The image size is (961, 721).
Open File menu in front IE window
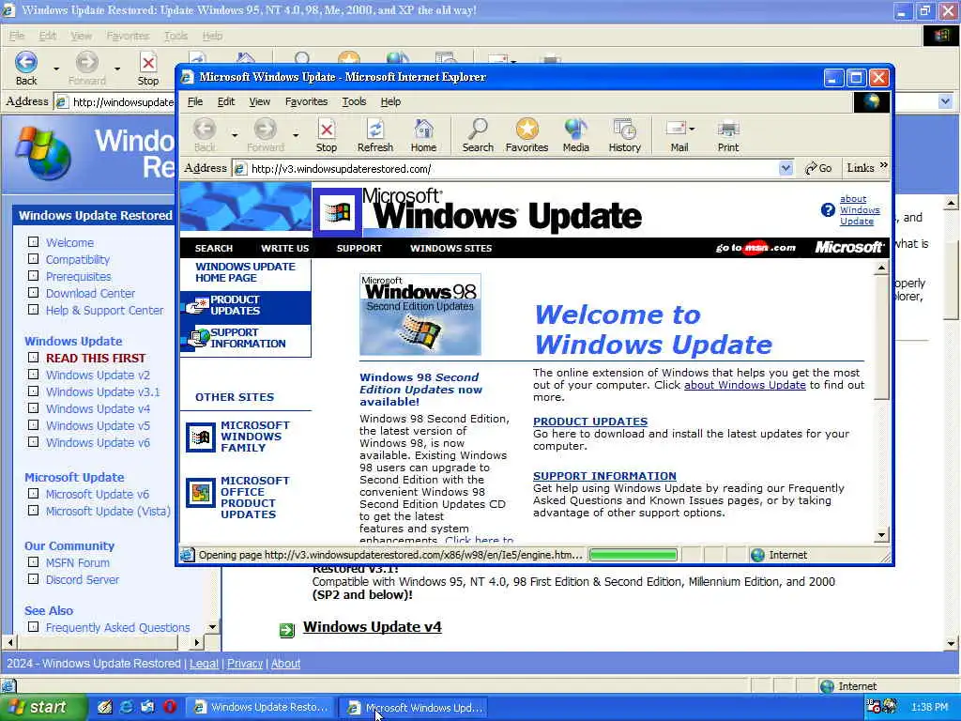tap(195, 101)
